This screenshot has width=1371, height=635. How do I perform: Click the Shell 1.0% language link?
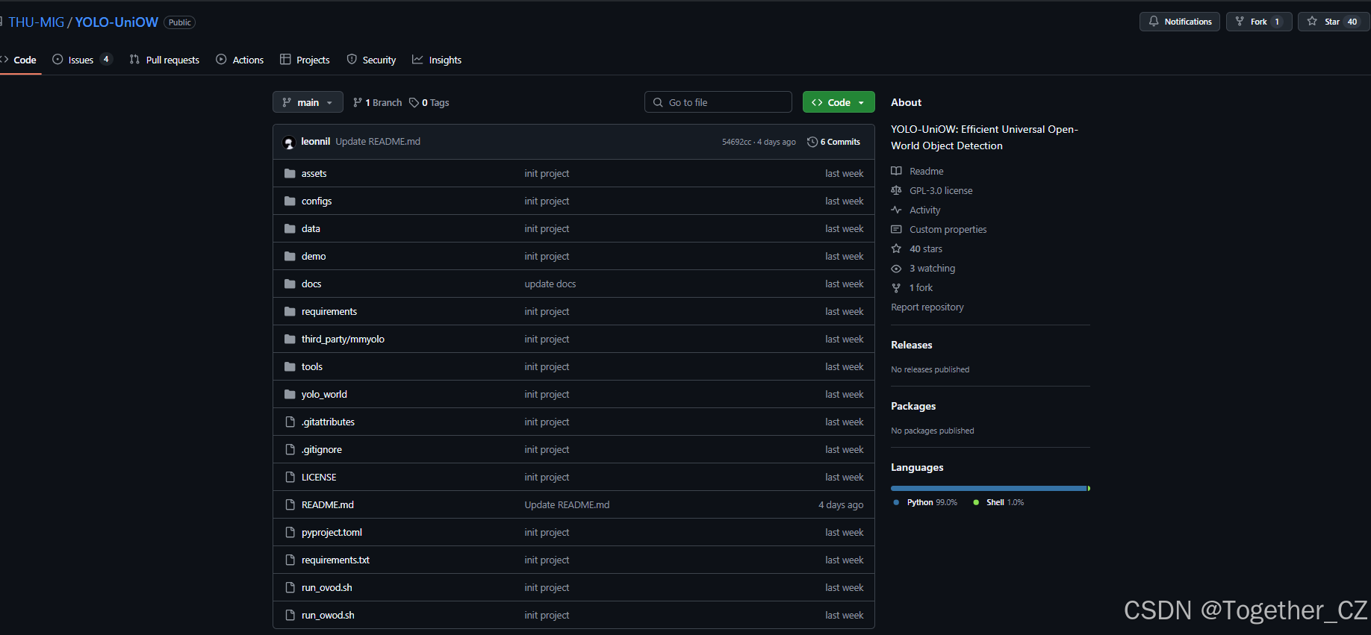point(998,502)
